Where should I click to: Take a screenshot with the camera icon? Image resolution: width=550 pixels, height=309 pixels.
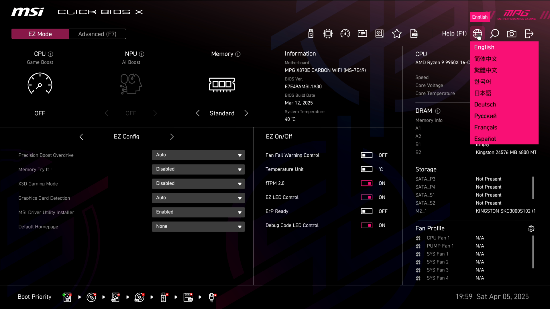pyautogui.click(x=512, y=34)
